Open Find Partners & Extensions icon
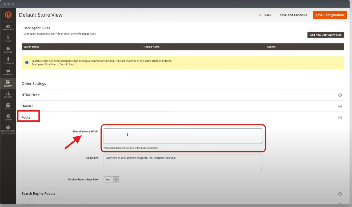352x207 pixels. point(8,129)
